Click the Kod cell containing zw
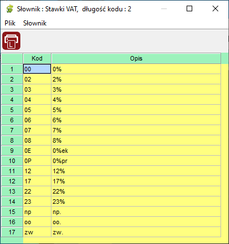 point(37,232)
